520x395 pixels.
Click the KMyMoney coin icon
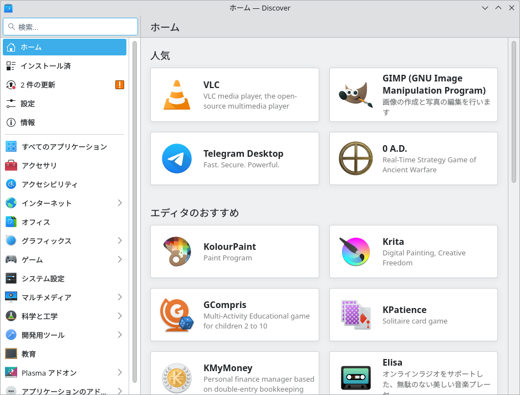click(x=177, y=378)
